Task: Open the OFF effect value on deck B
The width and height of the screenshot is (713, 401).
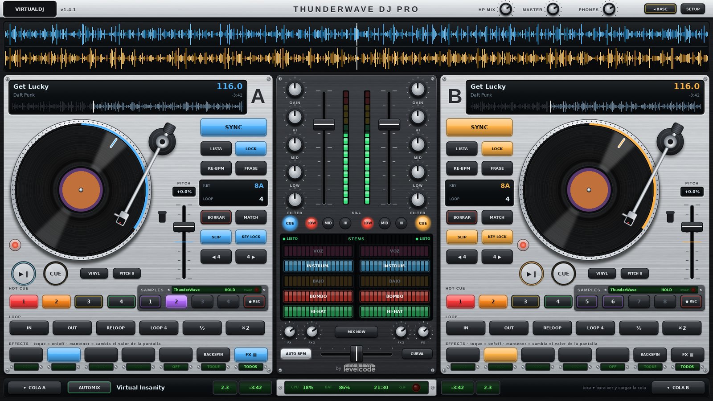Action: click(613, 367)
